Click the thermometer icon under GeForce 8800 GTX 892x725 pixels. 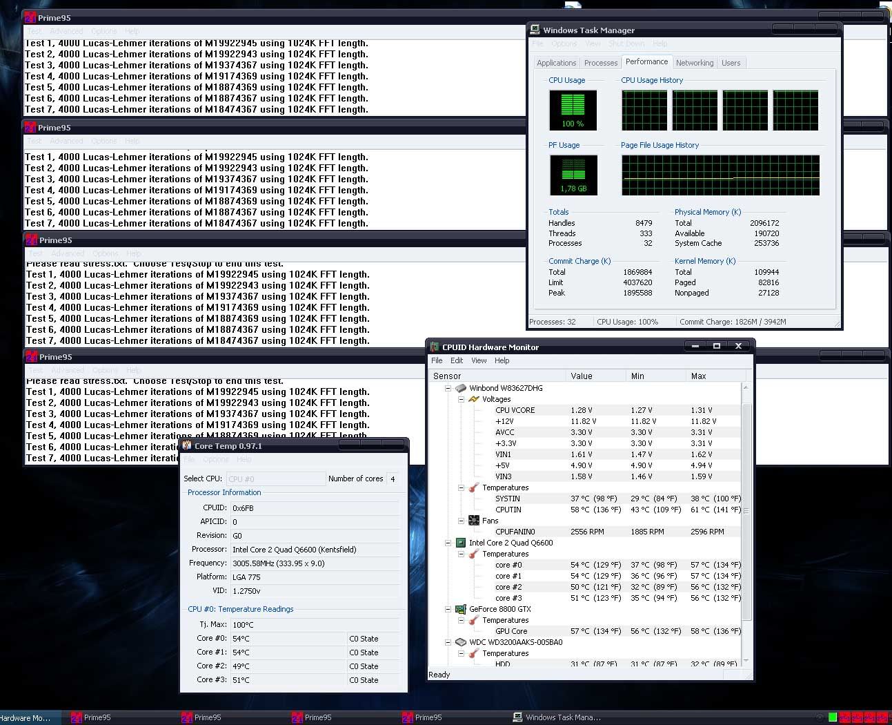pos(474,620)
